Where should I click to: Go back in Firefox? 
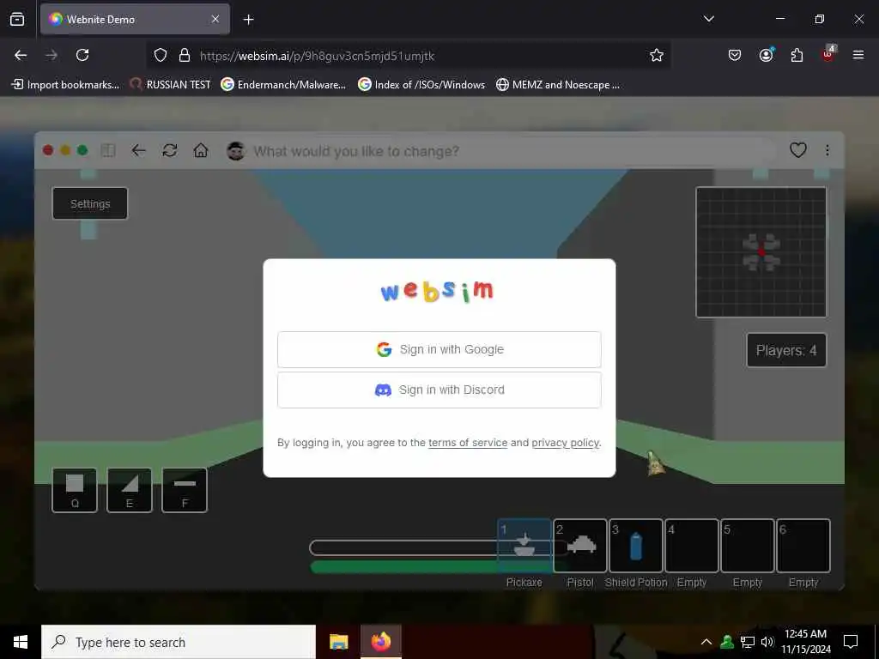(21, 55)
